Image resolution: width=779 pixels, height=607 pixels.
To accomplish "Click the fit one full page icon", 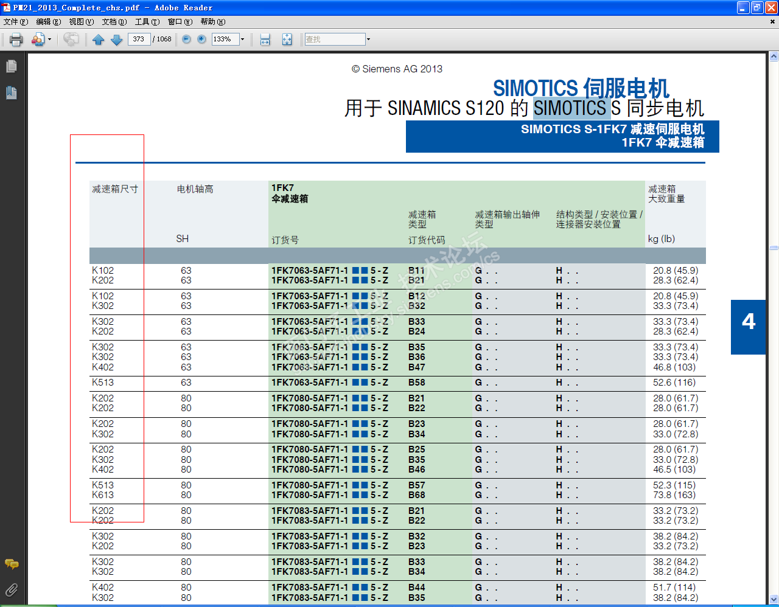I will pos(287,40).
